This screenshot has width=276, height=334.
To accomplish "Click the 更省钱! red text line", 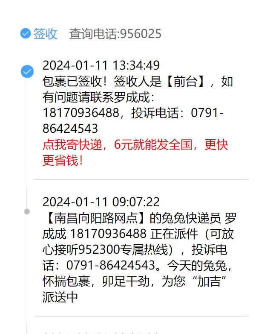I will (x=63, y=161).
